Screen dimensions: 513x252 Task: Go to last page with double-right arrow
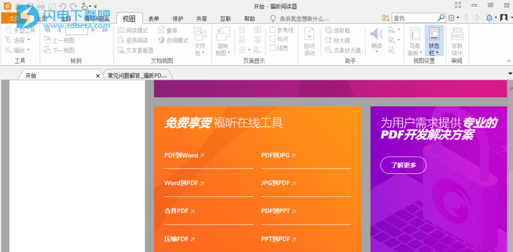[x=105, y=30]
